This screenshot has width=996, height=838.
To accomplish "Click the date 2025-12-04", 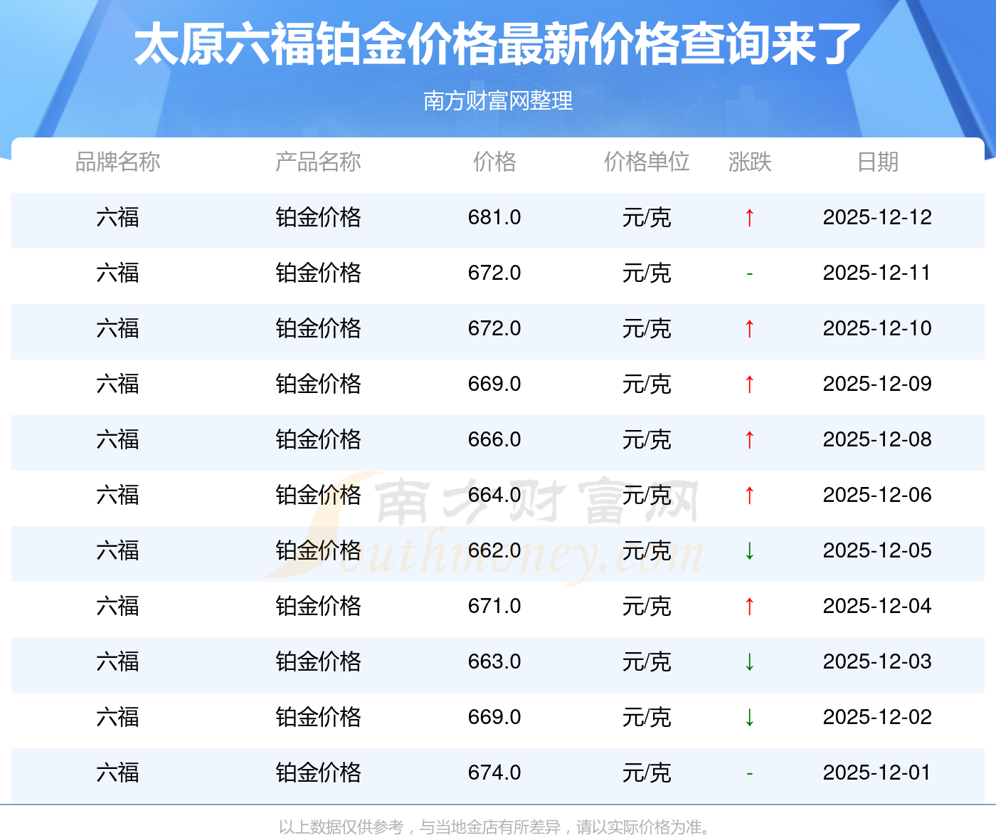I will pos(877,606).
